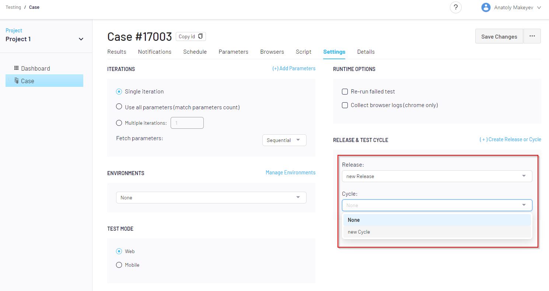Expand the Release dropdown
549x291 pixels.
tap(437, 176)
